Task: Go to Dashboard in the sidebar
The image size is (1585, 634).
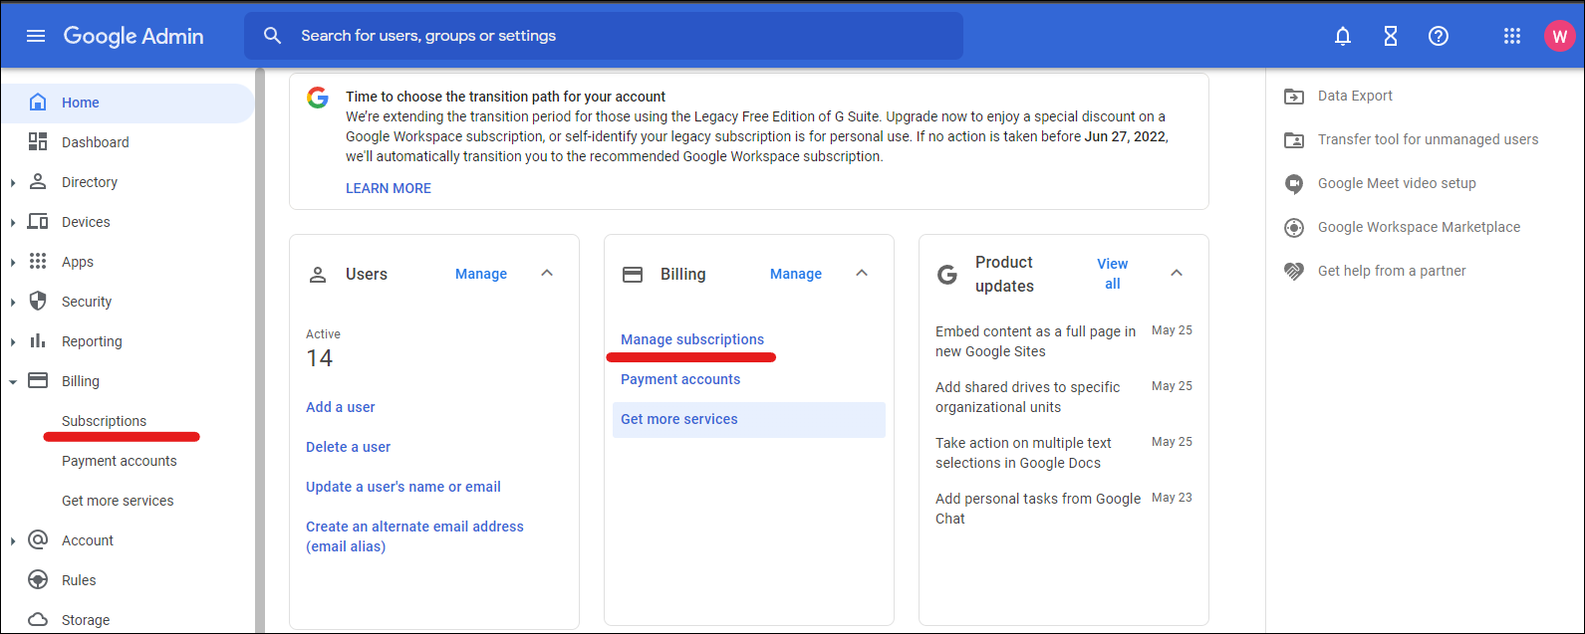Action: [95, 142]
